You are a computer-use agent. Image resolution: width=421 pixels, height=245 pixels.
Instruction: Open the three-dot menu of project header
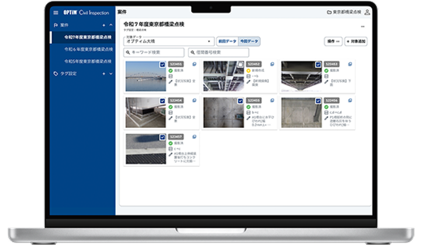coord(363,26)
